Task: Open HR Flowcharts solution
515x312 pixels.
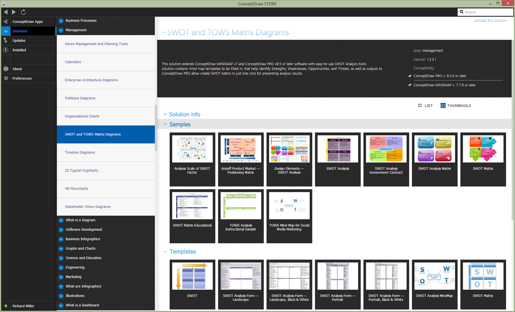Action: (x=106, y=189)
